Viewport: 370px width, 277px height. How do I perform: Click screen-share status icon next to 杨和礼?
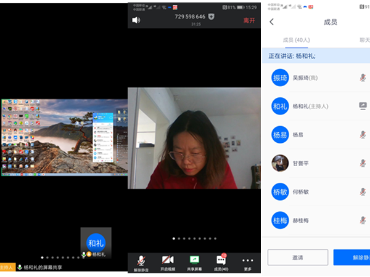[x=363, y=106]
